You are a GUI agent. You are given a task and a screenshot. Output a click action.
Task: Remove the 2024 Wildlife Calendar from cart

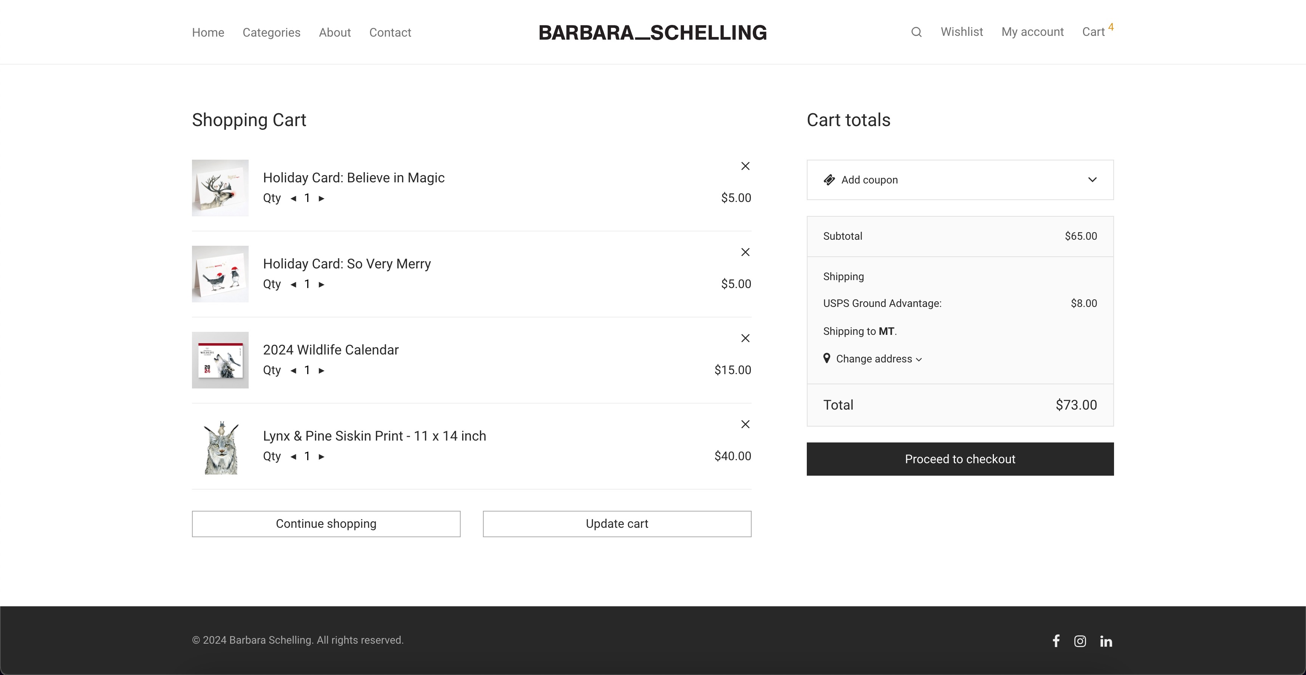click(x=745, y=338)
